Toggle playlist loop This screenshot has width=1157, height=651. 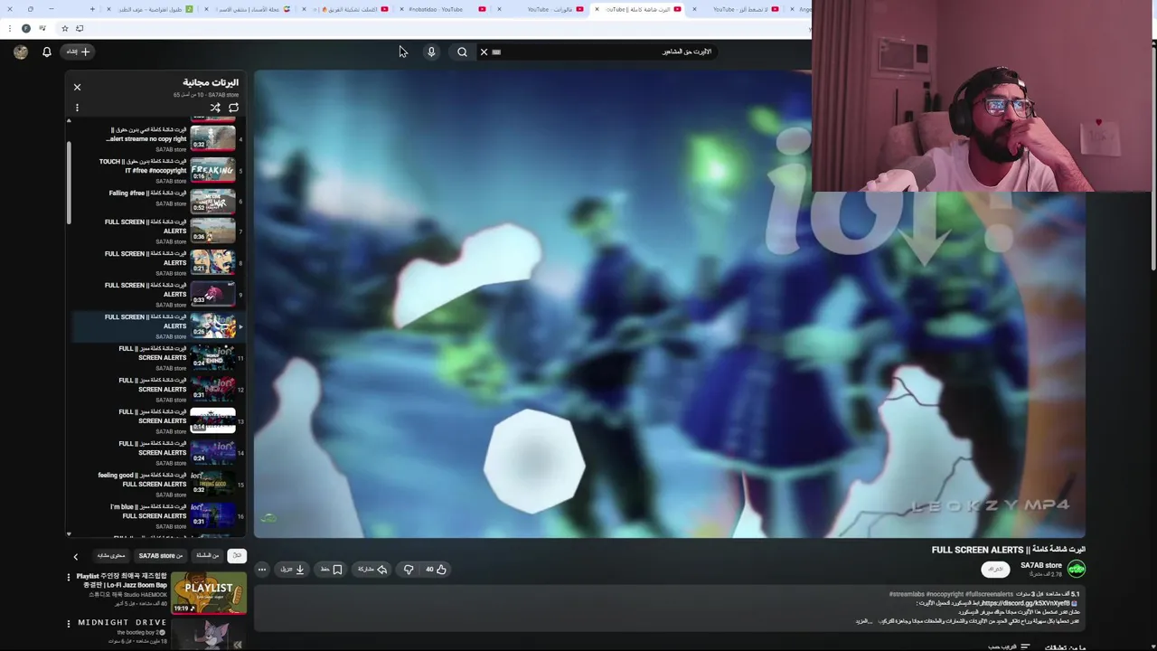233,108
